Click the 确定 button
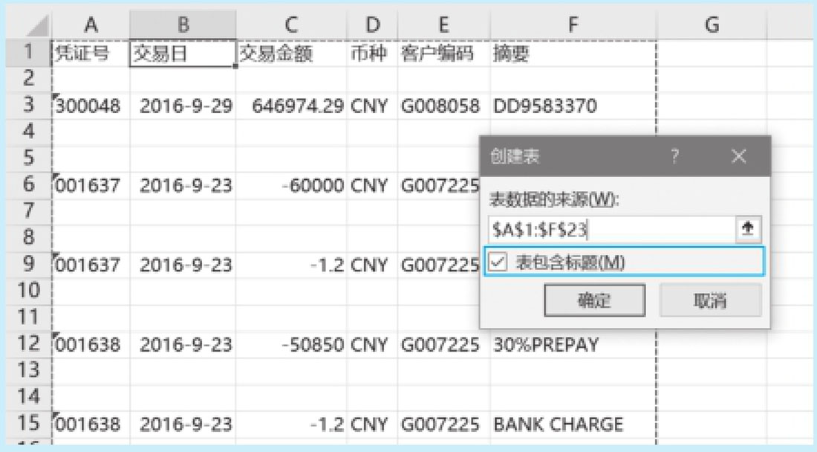 pyautogui.click(x=593, y=300)
